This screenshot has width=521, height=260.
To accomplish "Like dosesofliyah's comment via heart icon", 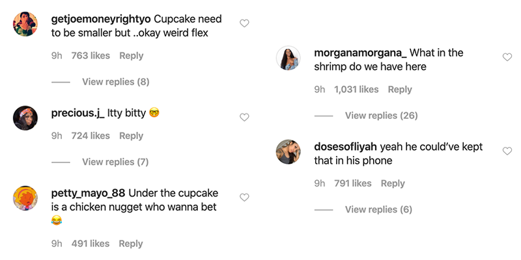I will coord(507,151).
